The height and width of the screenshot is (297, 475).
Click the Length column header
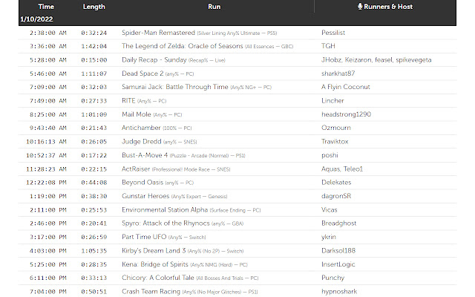(94, 6)
